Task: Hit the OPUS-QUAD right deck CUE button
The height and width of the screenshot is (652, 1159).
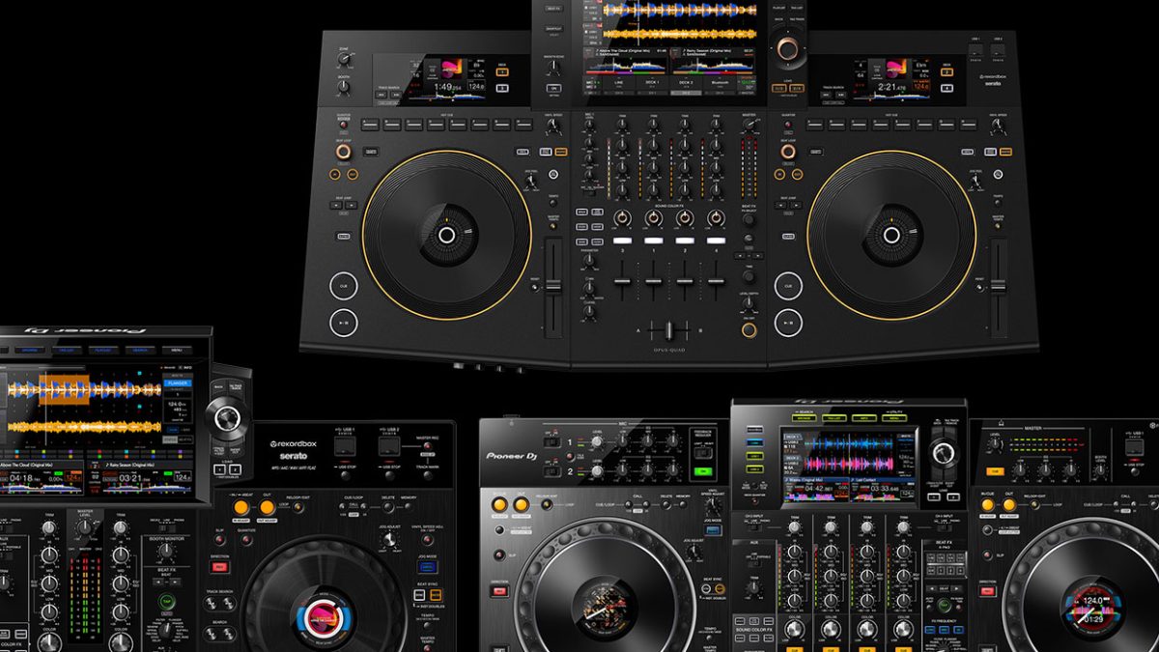Action: 789,286
